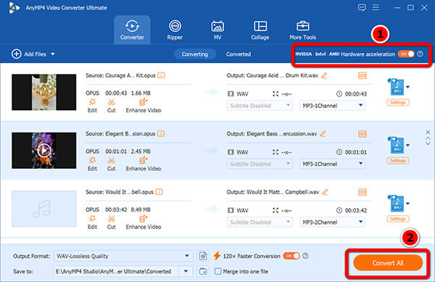The image size is (435, 282).
Task: Open the MP3-2Channel audio track dropdown
Action: [x=332, y=222]
